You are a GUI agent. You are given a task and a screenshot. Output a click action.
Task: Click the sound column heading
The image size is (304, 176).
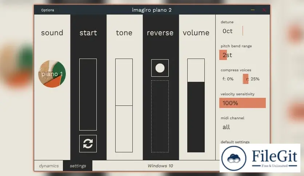(52, 33)
